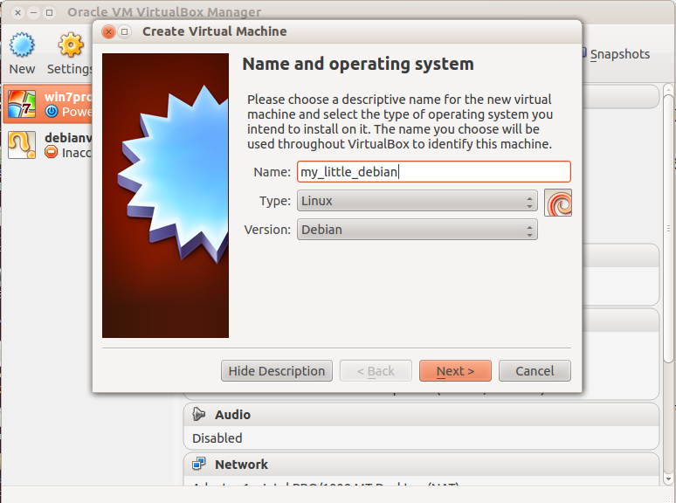Close the VirtualBox Manager window
This screenshot has width=676, height=503.
coord(17,12)
